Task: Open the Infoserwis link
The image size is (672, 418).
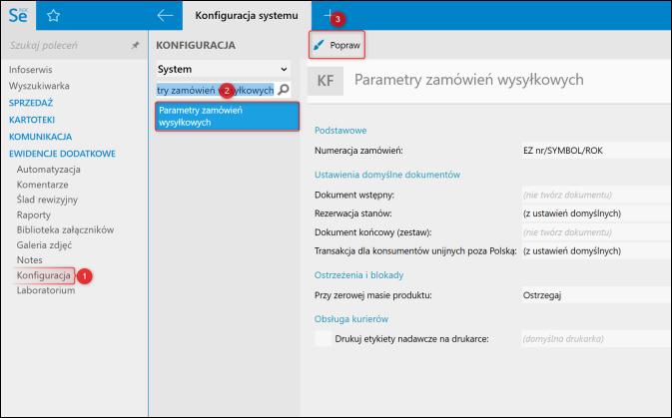Action: point(31,72)
